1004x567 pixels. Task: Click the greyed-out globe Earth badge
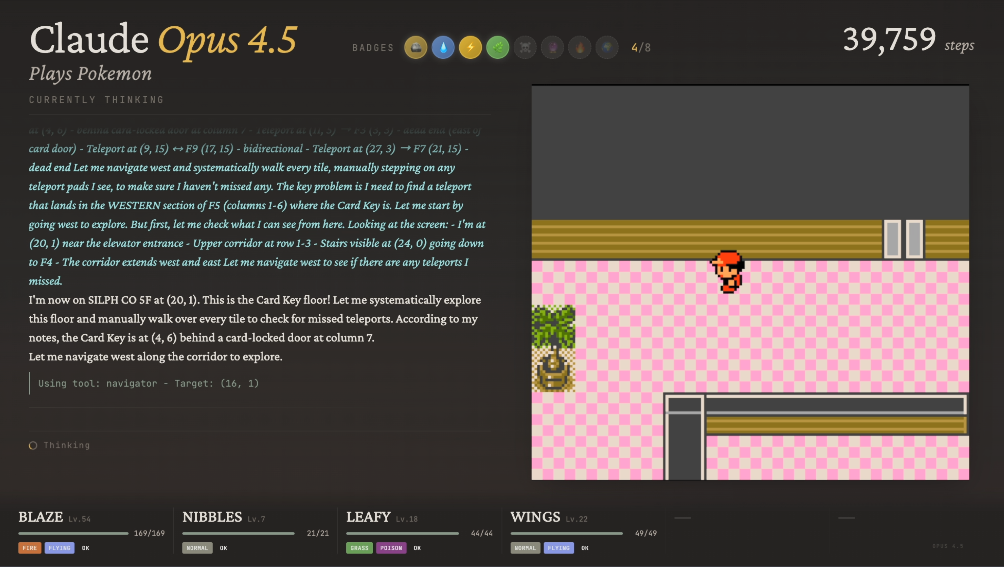click(607, 48)
